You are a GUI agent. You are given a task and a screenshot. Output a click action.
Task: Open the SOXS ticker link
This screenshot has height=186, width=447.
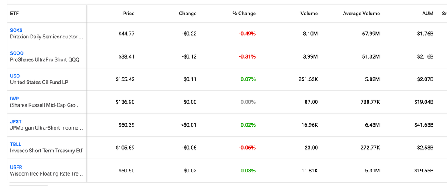16,30
